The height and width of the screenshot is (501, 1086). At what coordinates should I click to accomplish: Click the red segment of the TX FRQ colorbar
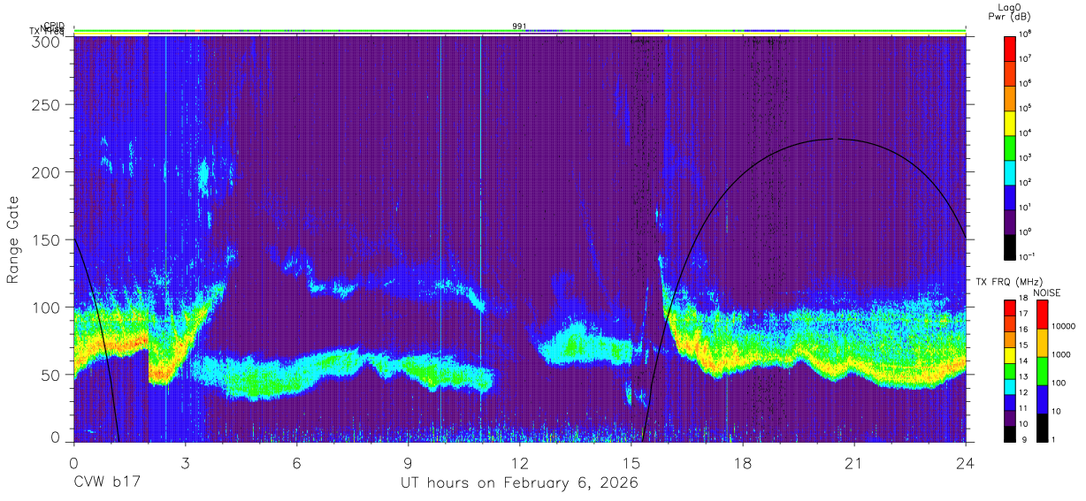tap(1009, 307)
